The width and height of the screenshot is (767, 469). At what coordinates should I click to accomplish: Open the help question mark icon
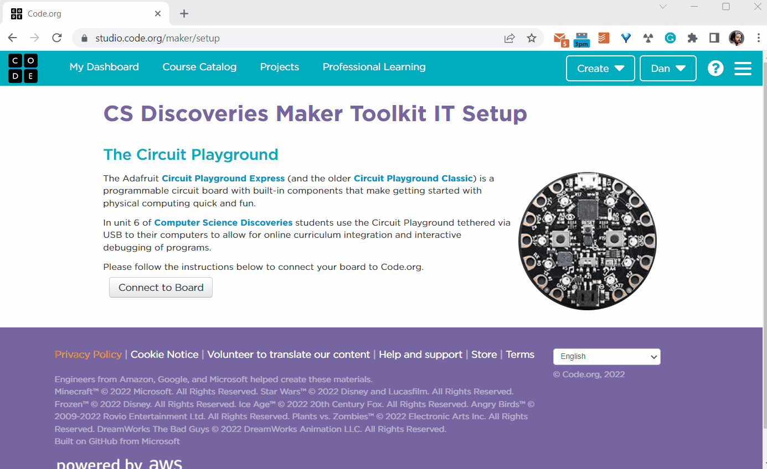[715, 68]
